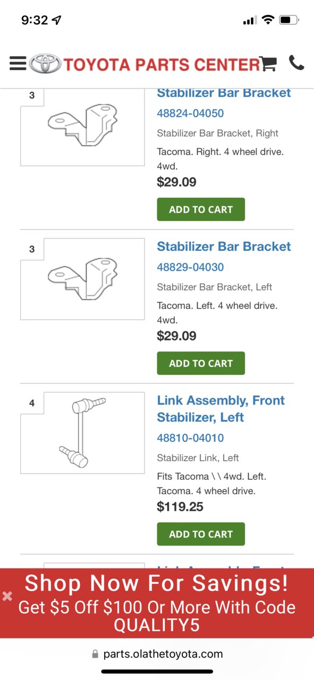The width and height of the screenshot is (314, 680).
Task: Open part number 48824-04050 link
Action: (x=190, y=113)
